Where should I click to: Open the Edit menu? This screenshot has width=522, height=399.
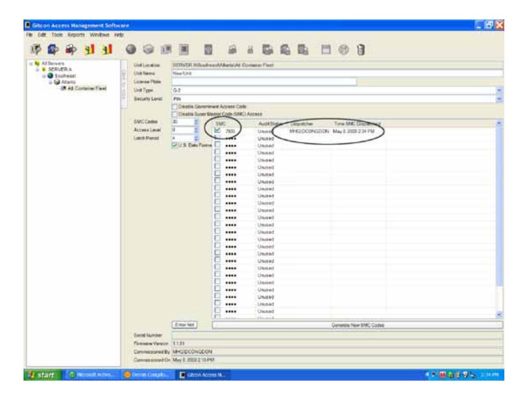tap(42, 34)
